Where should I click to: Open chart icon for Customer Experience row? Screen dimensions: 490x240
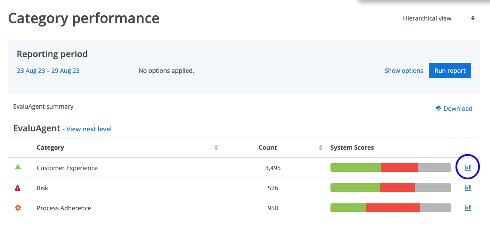[x=468, y=168]
